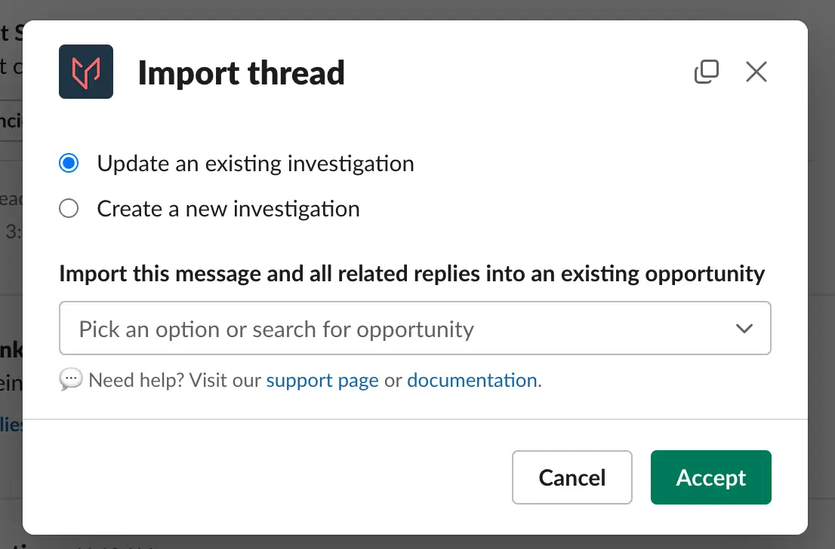Screen dimensions: 835x549
Task: Expand the opportunity dropdown chevron
Action: (x=744, y=328)
